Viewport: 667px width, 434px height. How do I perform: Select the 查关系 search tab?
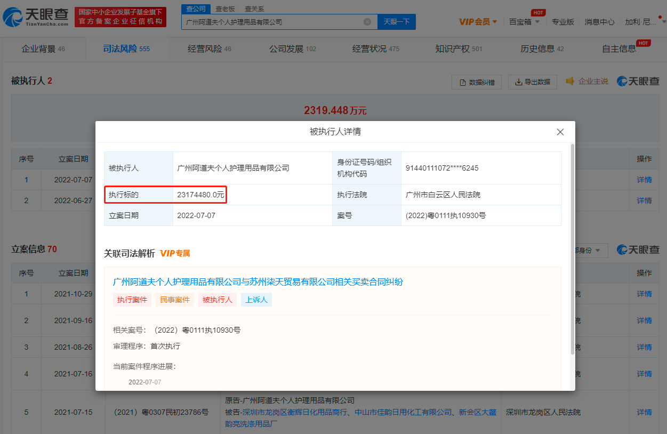point(254,9)
